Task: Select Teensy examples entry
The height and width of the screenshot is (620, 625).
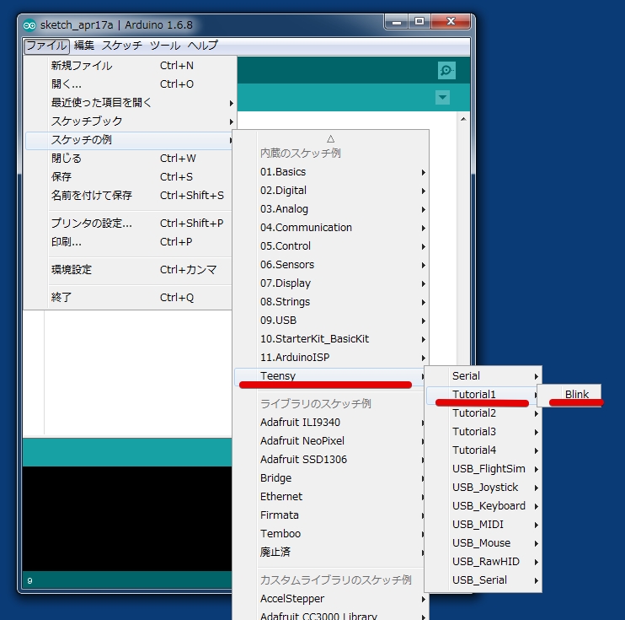Action: [x=330, y=376]
